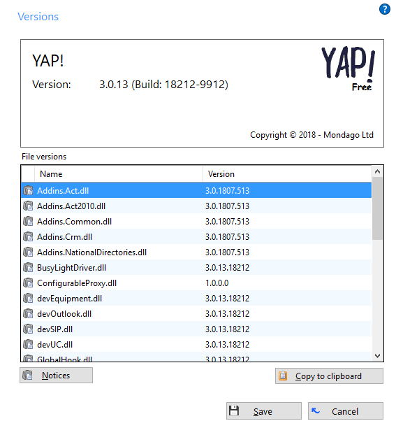Viewport: 396px width, 428px height.
Task: Click the file icon beside ConfigurableProxy.dll
Action: [x=28, y=283]
